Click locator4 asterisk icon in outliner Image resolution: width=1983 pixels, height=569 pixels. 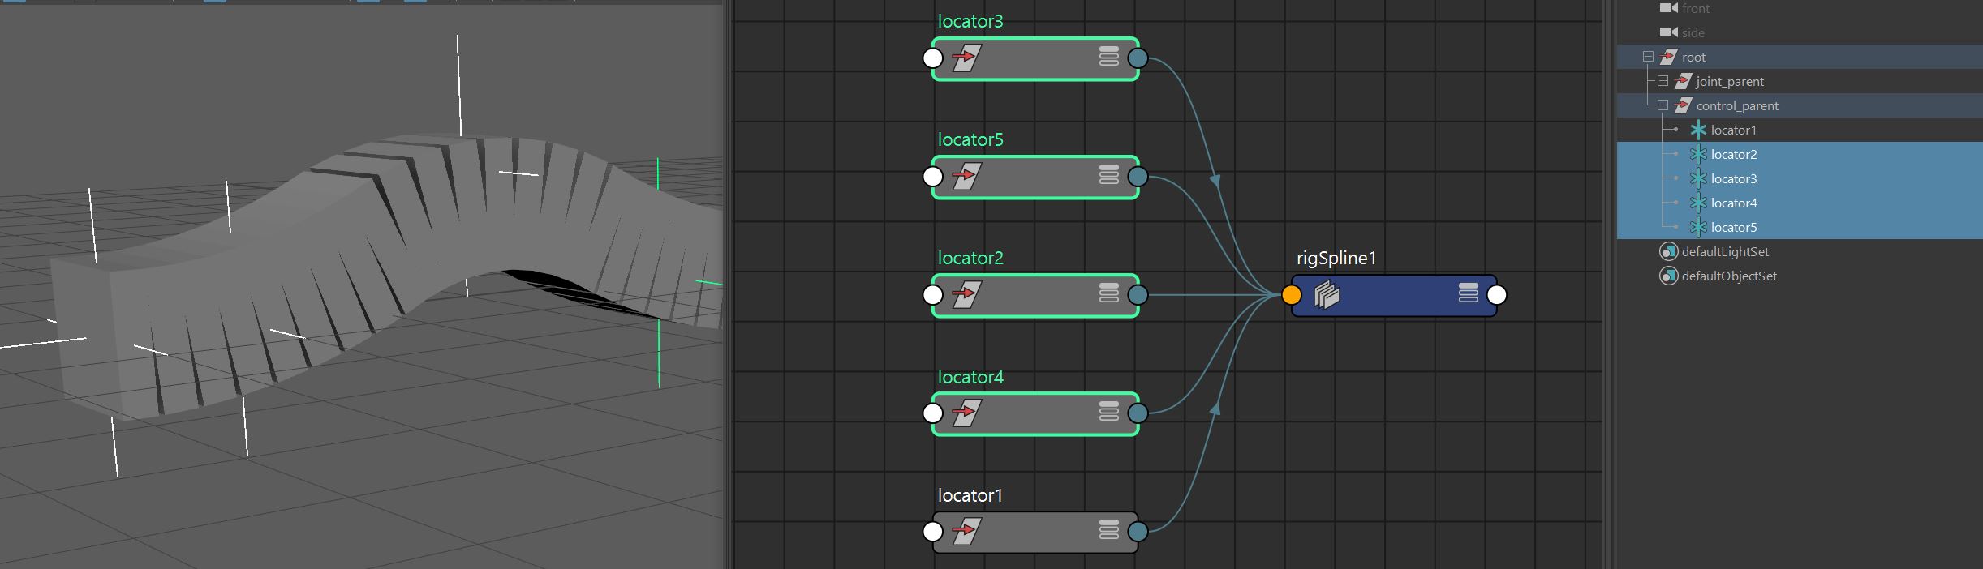pyautogui.click(x=1698, y=203)
